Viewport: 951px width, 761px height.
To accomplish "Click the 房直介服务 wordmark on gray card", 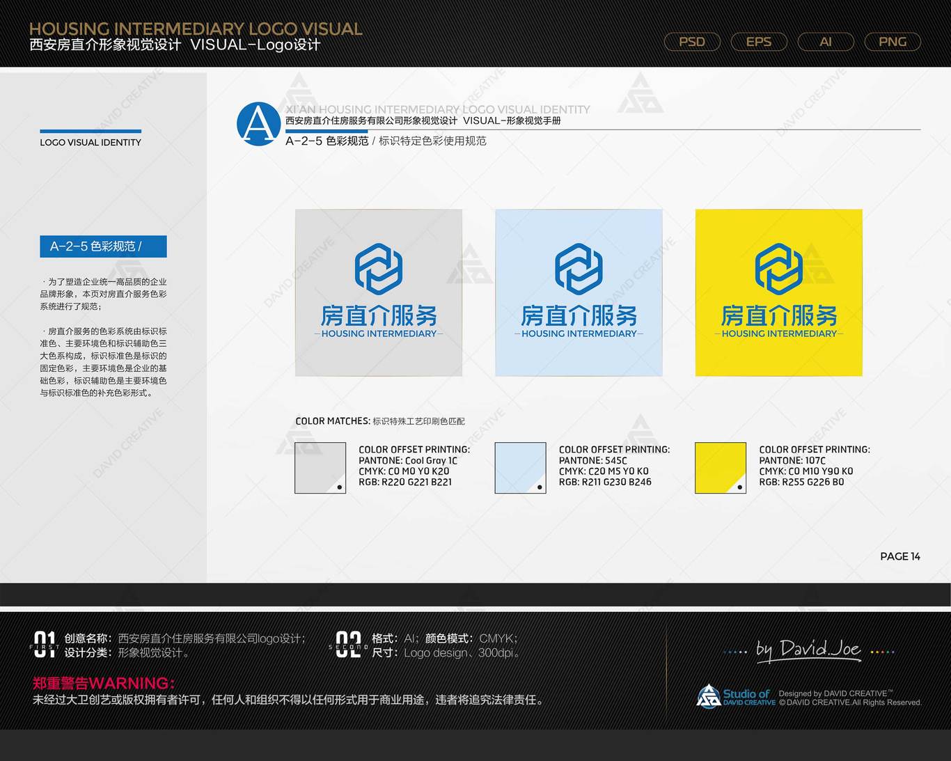I will point(379,316).
